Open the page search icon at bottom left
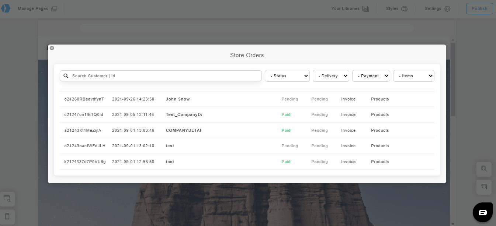Image resolution: width=496 pixels, height=226 pixels. pos(7,199)
